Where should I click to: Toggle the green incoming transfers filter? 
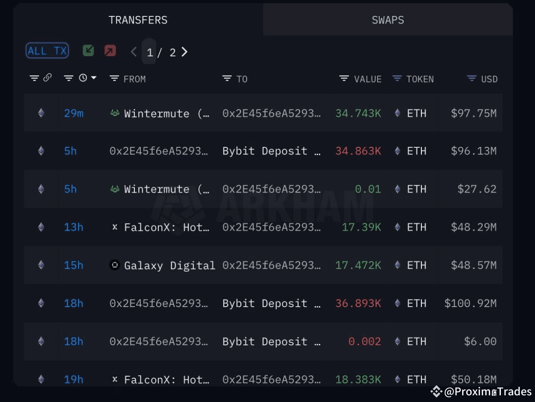click(x=88, y=51)
